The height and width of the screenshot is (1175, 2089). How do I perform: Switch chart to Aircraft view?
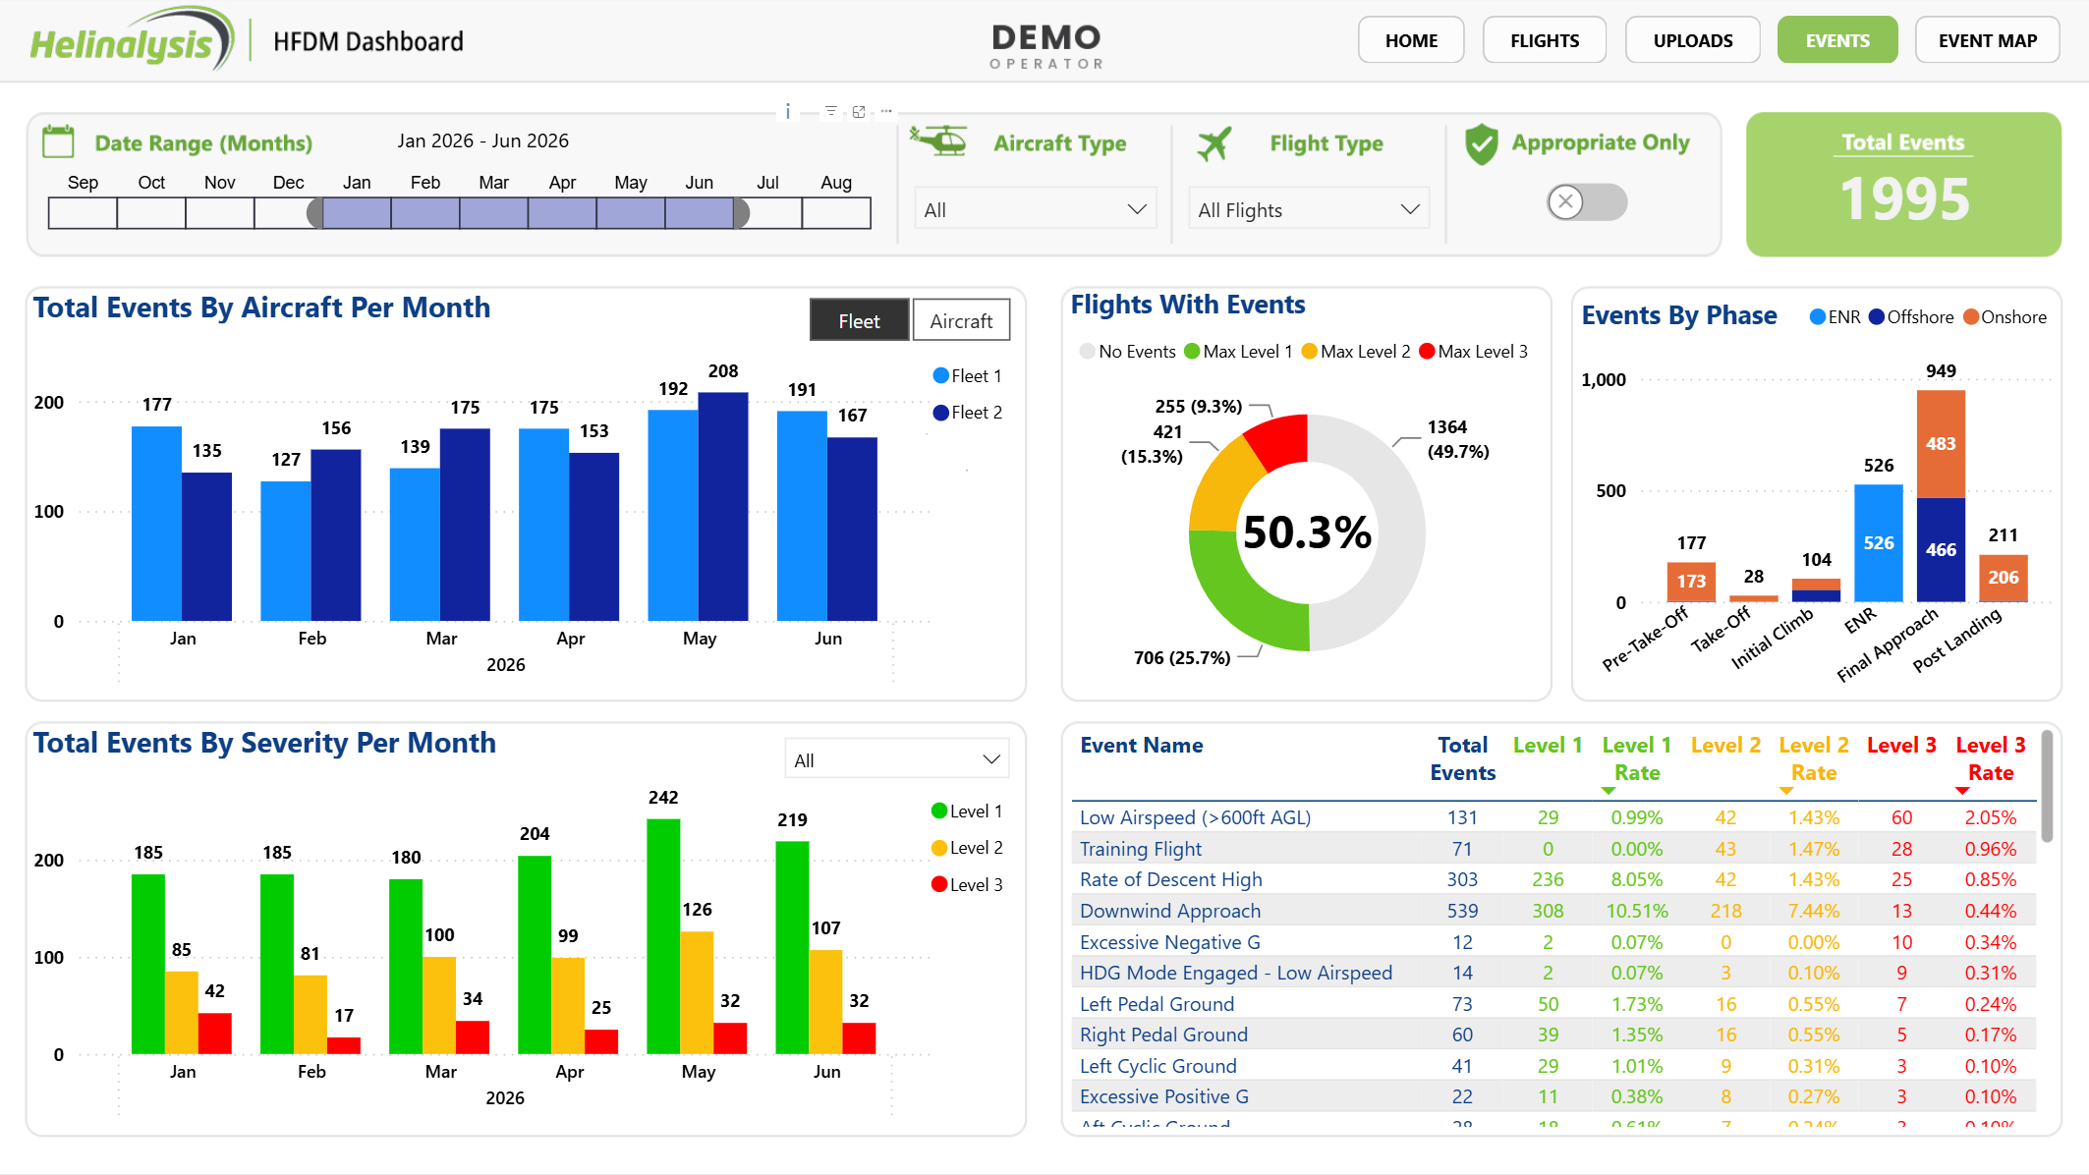[961, 320]
